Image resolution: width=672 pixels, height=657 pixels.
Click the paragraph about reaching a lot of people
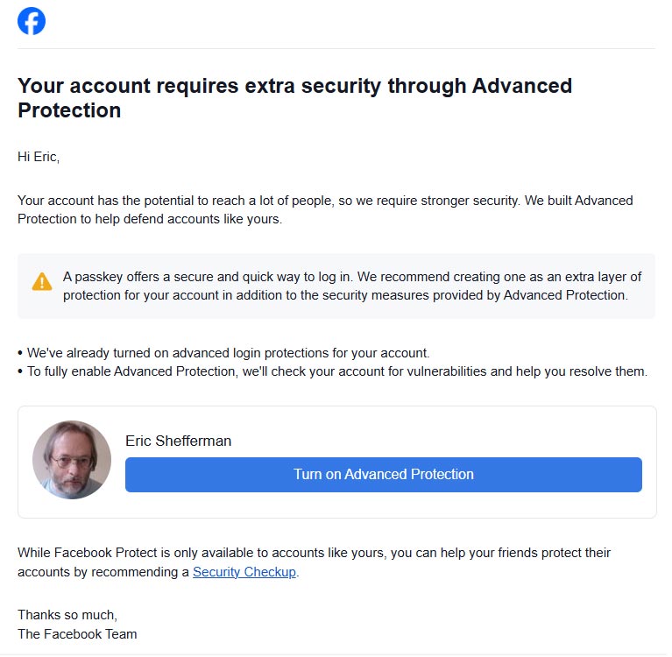pos(324,209)
